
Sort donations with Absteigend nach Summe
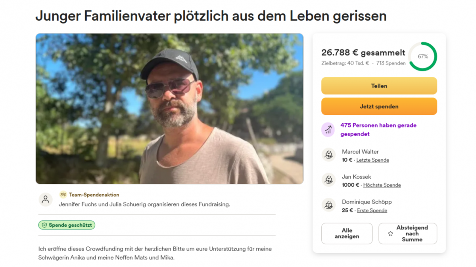408,233
